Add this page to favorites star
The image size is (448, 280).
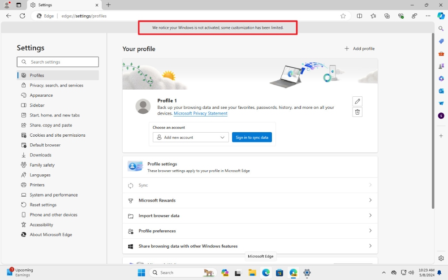343,16
